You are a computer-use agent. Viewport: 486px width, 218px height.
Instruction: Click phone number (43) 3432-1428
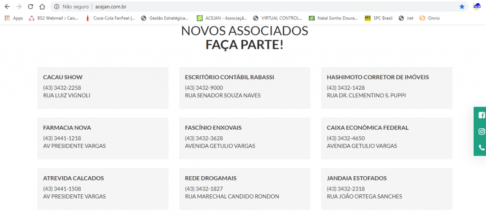click(x=346, y=88)
